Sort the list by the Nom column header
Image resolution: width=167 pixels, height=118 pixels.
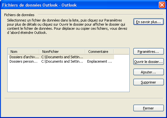23,52
